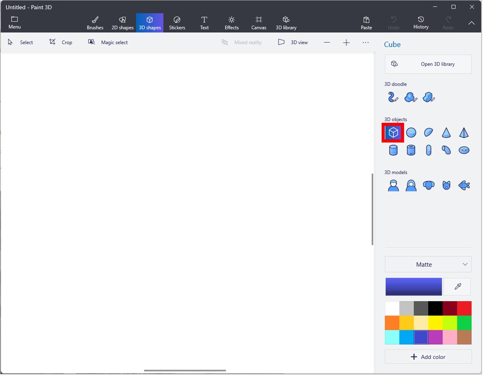Select the Cube 3D object
Image resolution: width=483 pixels, height=376 pixels.
click(x=393, y=132)
